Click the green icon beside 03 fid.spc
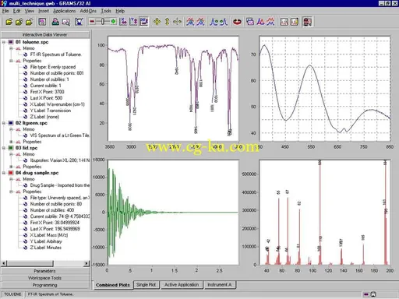The width and height of the screenshot is (399, 299). pos(11,148)
